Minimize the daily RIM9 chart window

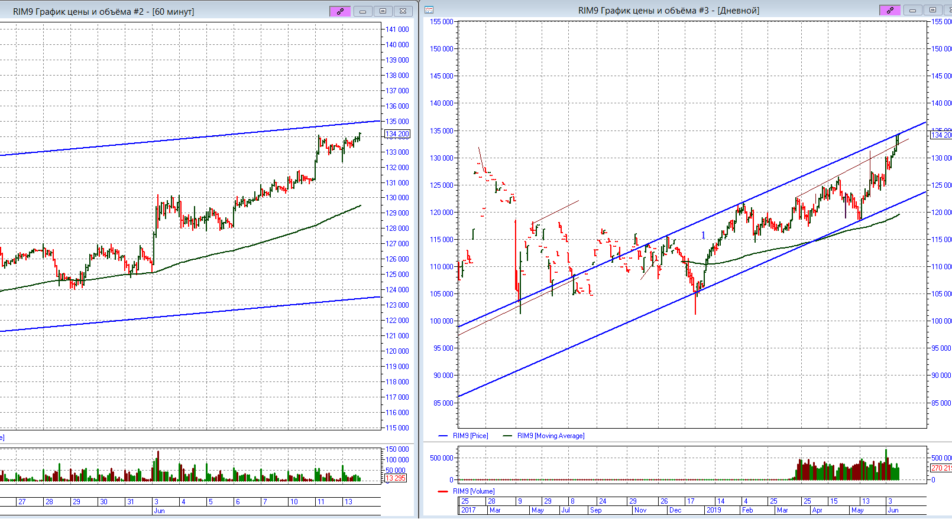[912, 10]
